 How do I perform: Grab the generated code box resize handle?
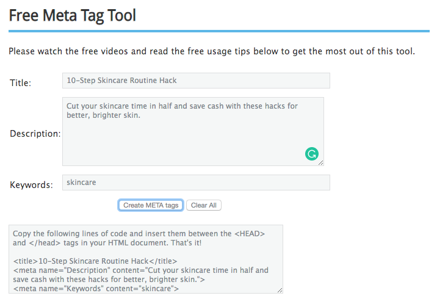pyautogui.click(x=280, y=291)
